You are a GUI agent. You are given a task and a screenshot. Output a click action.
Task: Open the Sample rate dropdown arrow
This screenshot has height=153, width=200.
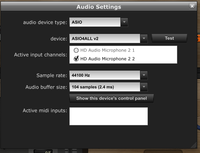click(x=144, y=75)
